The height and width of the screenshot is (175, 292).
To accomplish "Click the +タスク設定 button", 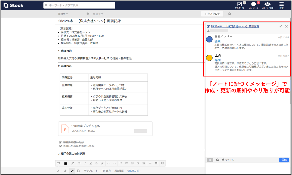I will tap(212, 14).
